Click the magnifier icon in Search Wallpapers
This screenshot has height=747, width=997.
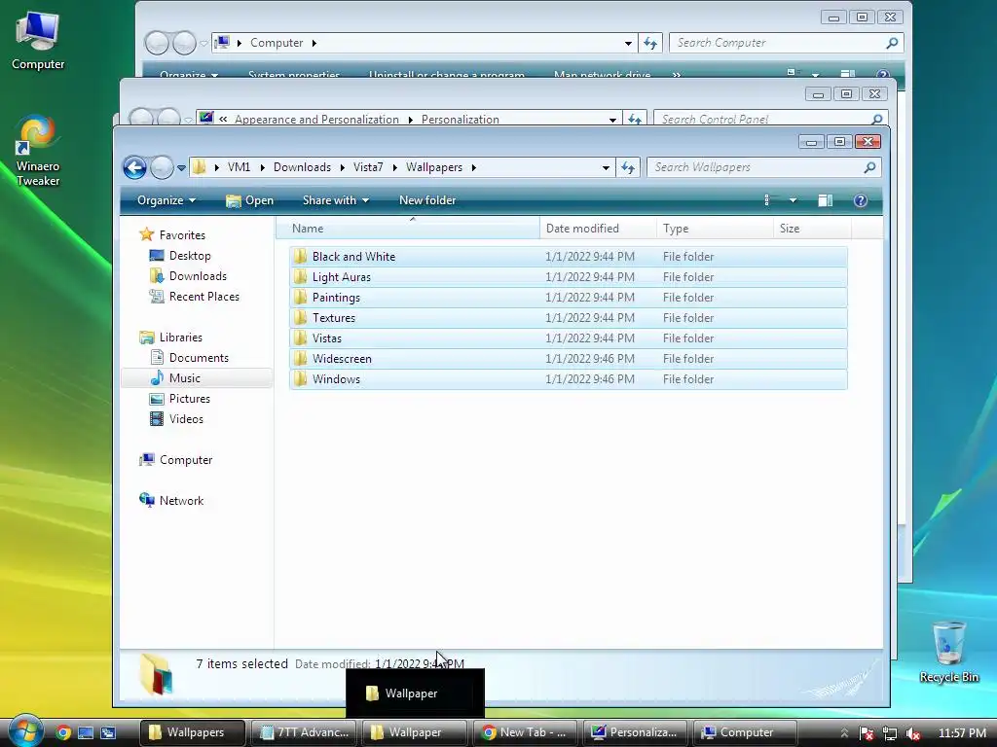click(869, 167)
